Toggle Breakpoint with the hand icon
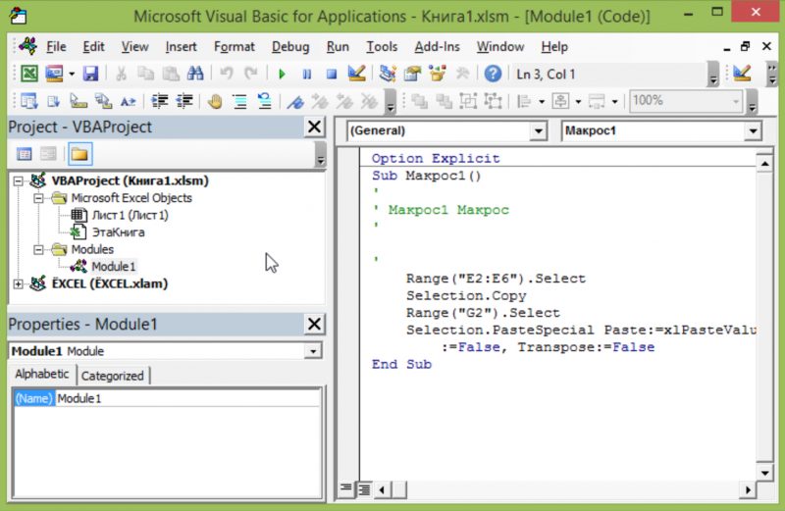 pos(215,102)
